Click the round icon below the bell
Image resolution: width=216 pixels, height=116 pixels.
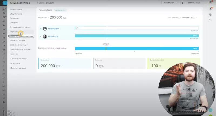(210, 15)
